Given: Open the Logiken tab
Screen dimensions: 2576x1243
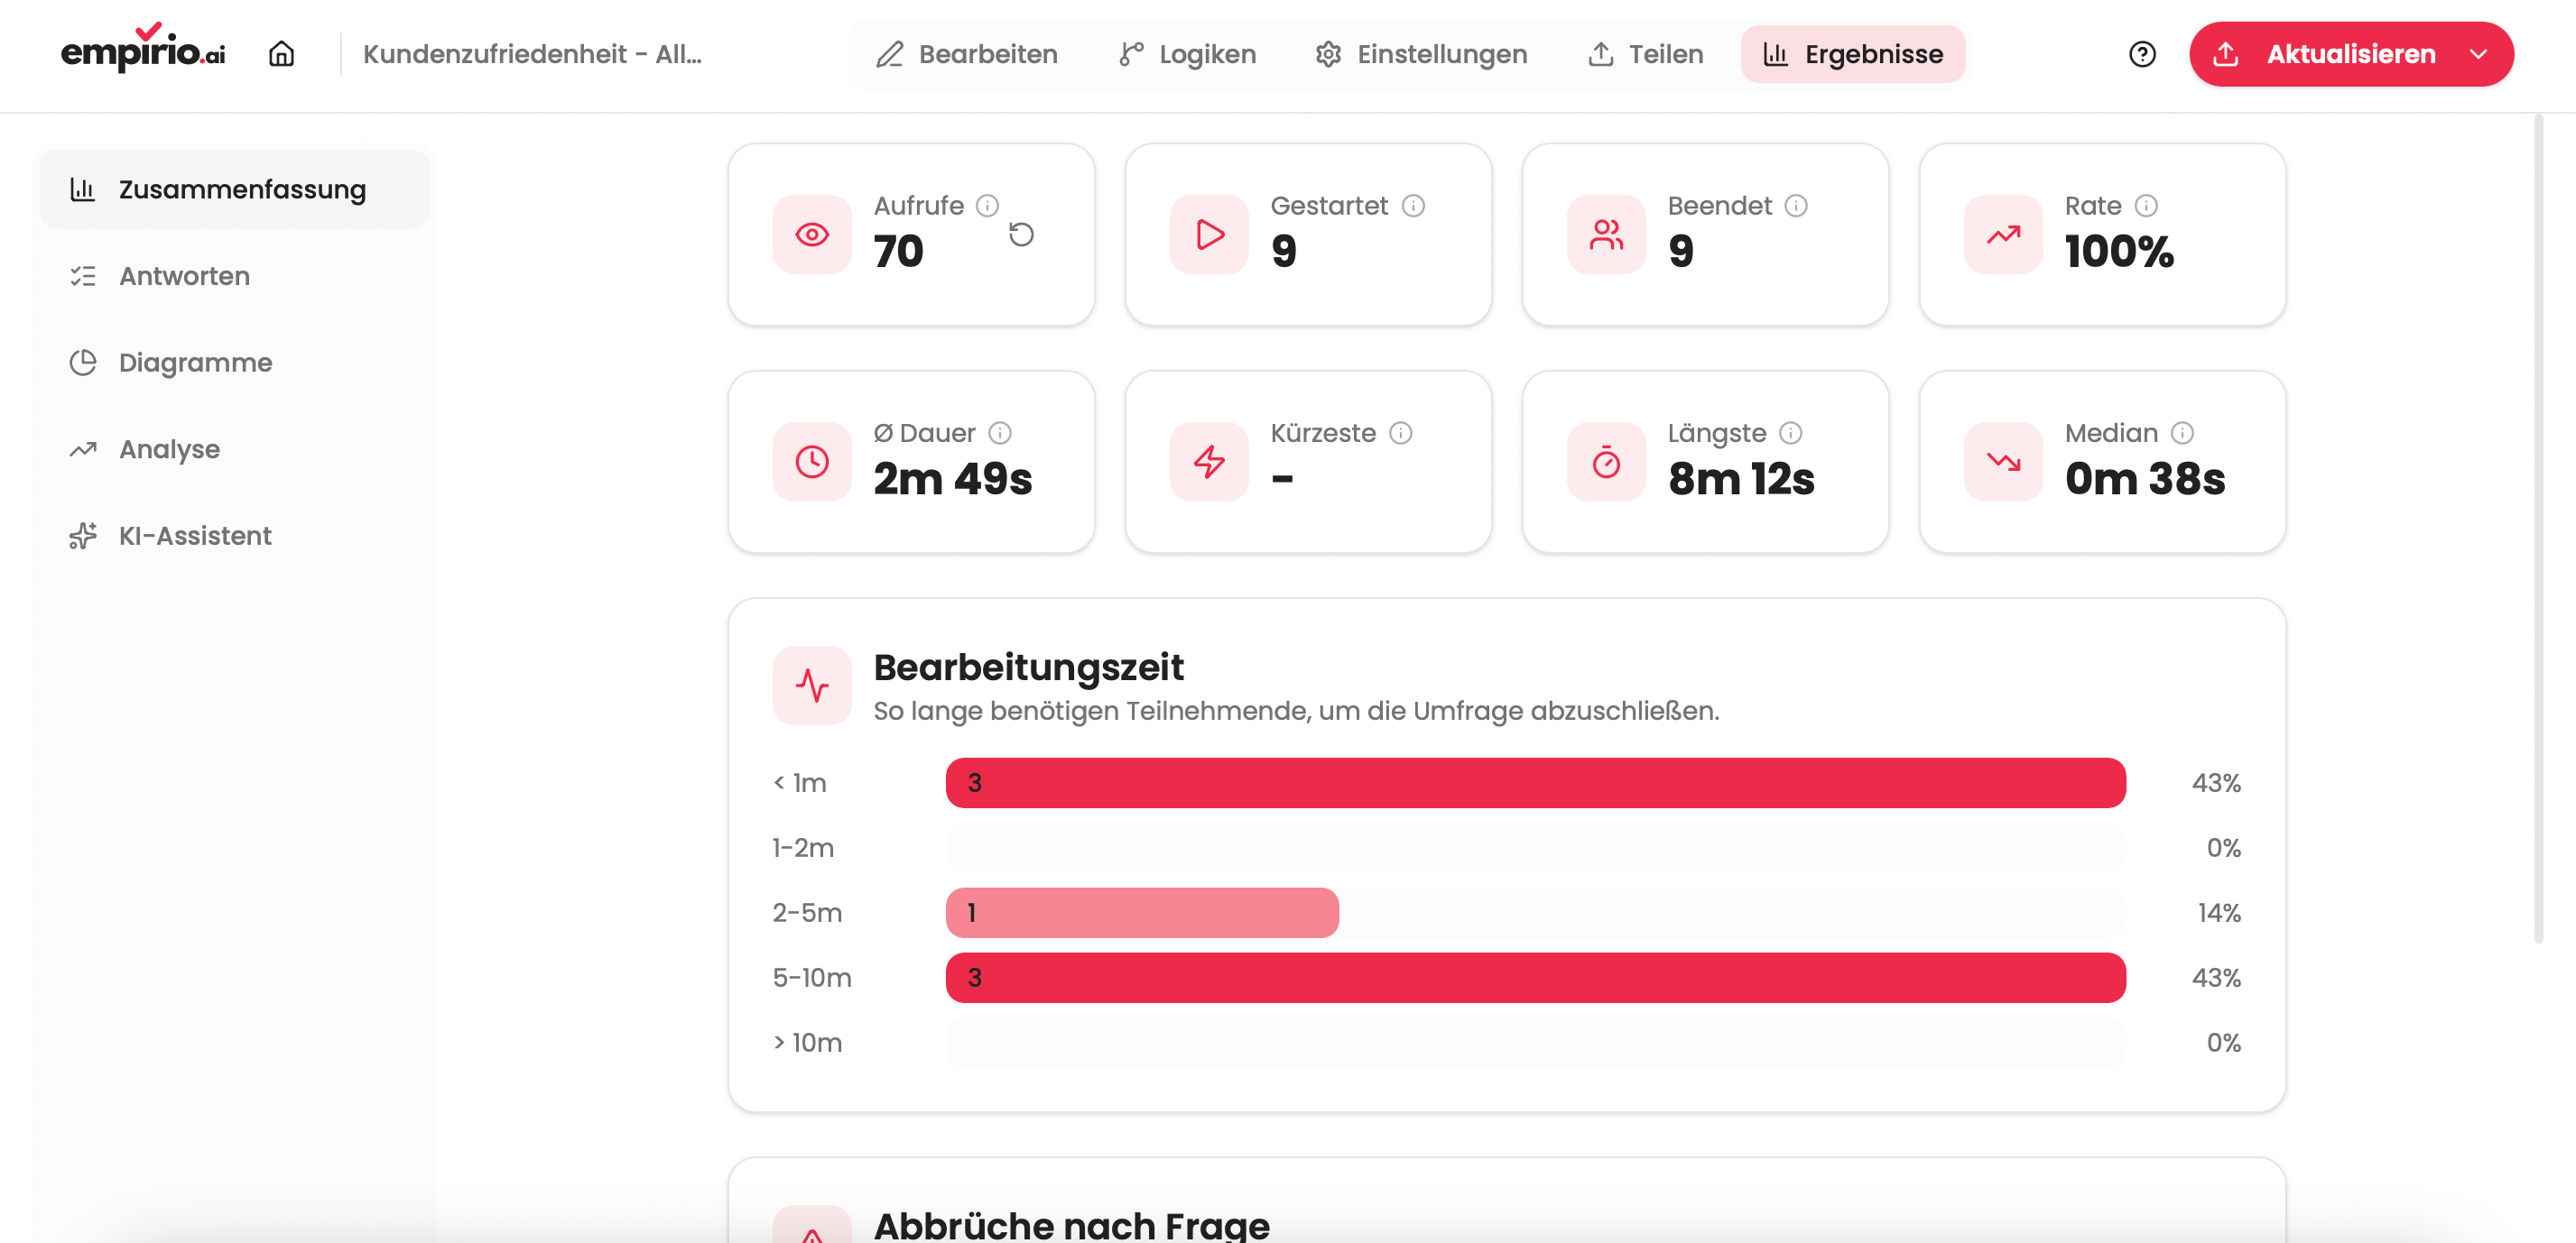Looking at the screenshot, I should [1187, 54].
